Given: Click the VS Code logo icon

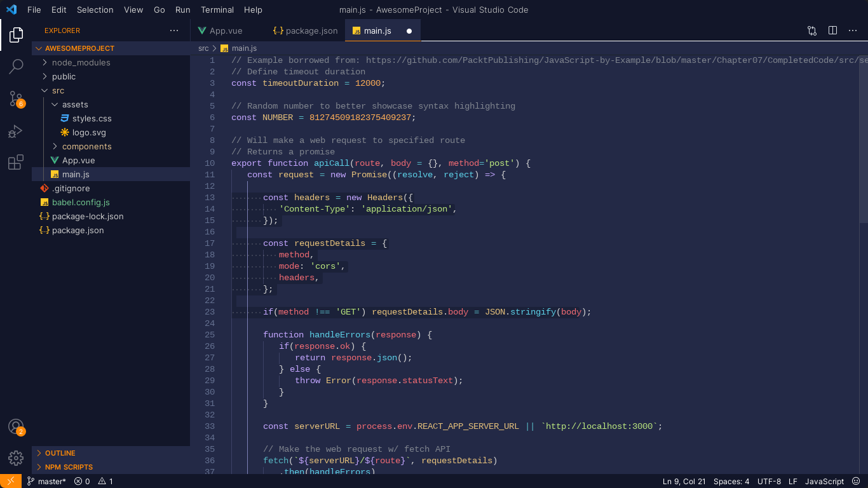Looking at the screenshot, I should (x=11, y=10).
